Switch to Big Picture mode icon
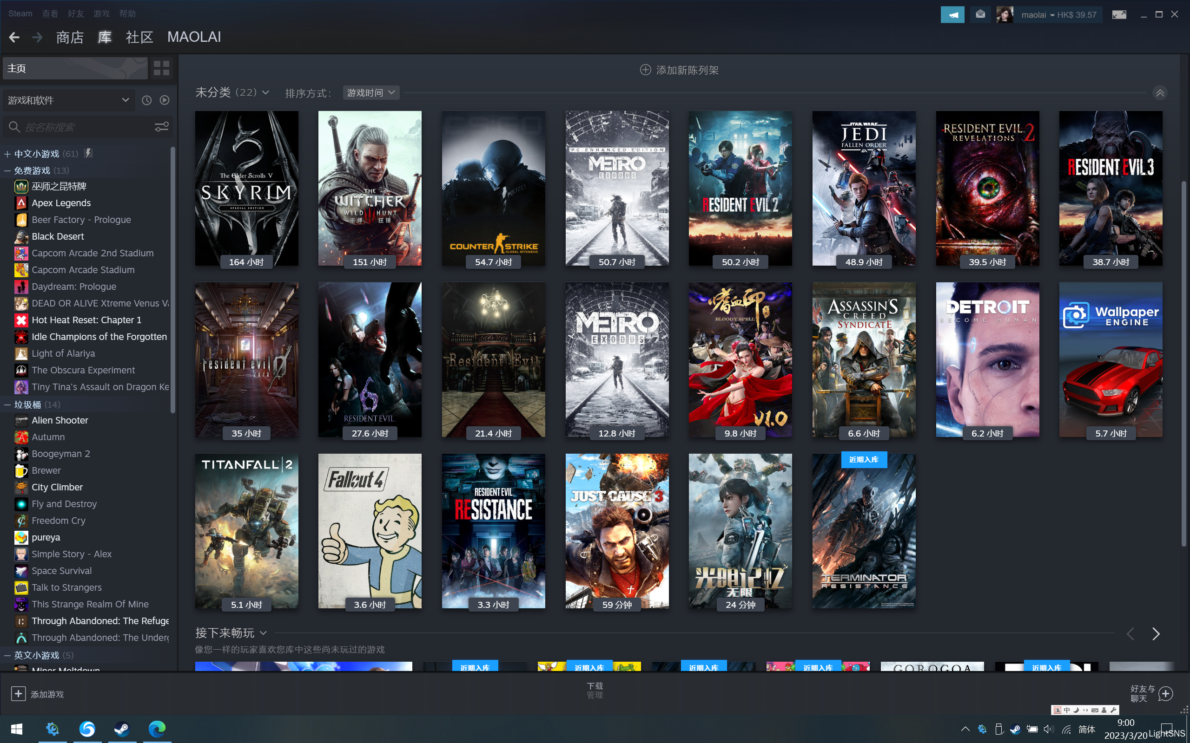The image size is (1190, 743). click(1119, 15)
